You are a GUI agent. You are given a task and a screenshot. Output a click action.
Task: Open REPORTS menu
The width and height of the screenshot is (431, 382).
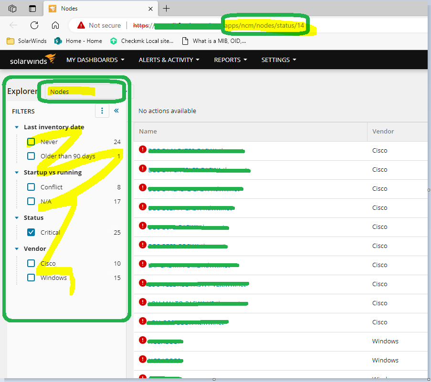click(231, 60)
